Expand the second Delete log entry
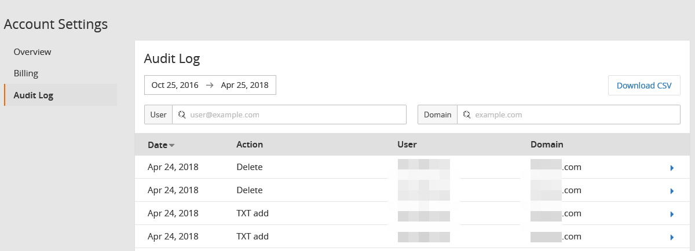Screen dimensions: 695x251 click(x=672, y=191)
